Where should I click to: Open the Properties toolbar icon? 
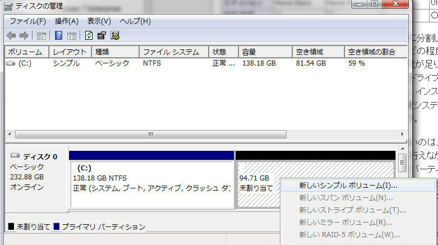tap(102, 35)
